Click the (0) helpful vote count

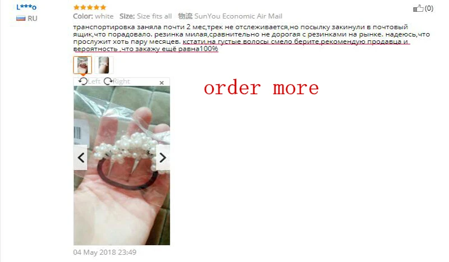(429, 8)
